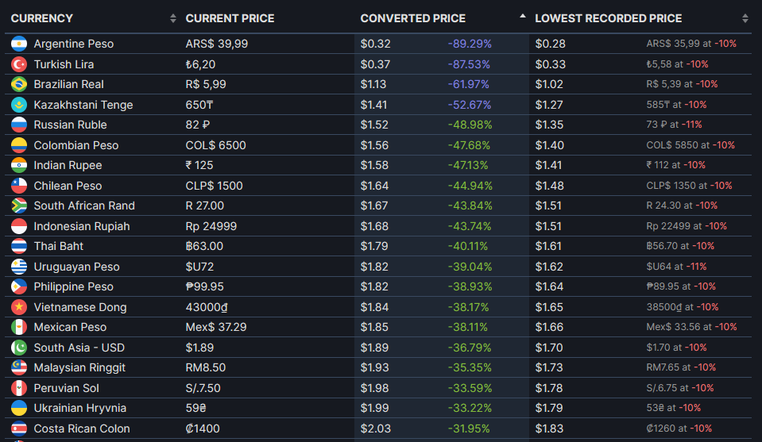Sort by Lowest Recorded Price arrows
This screenshot has width=762, height=442.
[x=745, y=18]
